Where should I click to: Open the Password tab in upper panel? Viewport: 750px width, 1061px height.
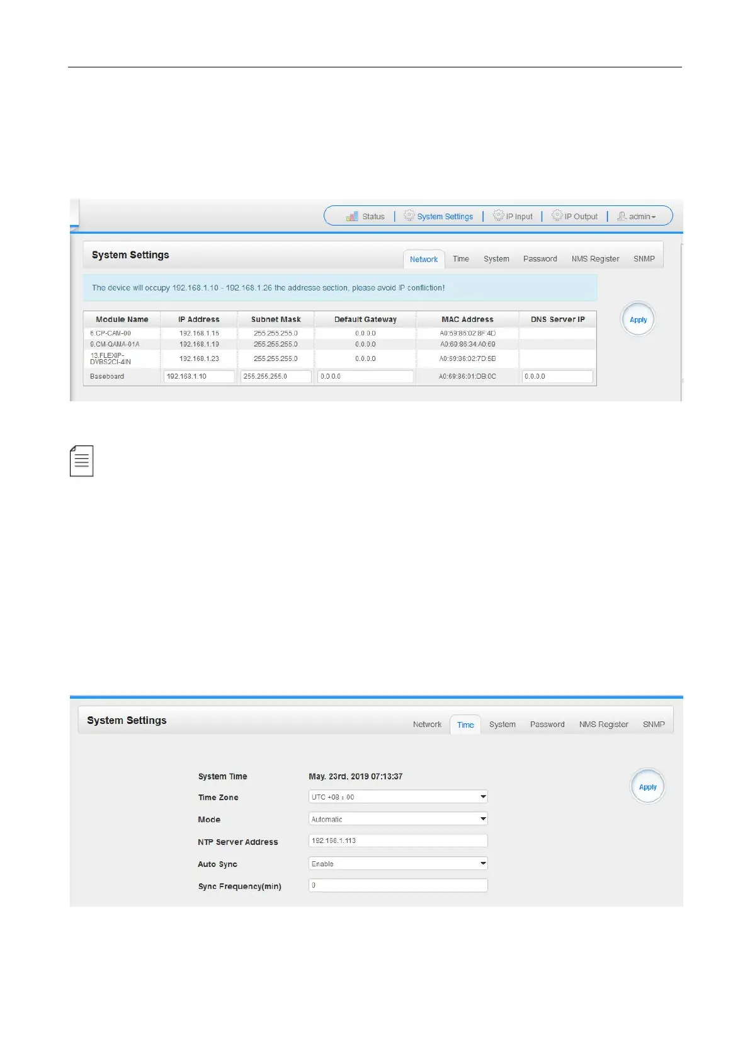pos(540,259)
